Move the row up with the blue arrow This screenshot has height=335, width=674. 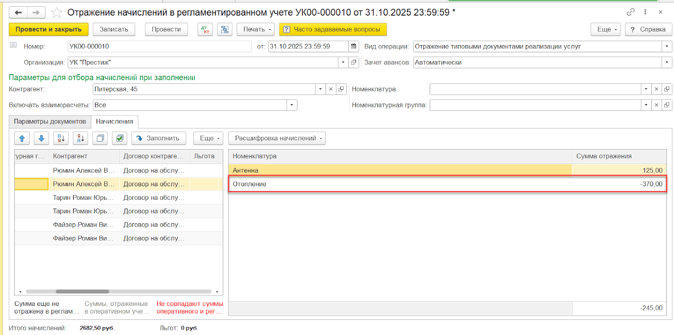tap(22, 138)
